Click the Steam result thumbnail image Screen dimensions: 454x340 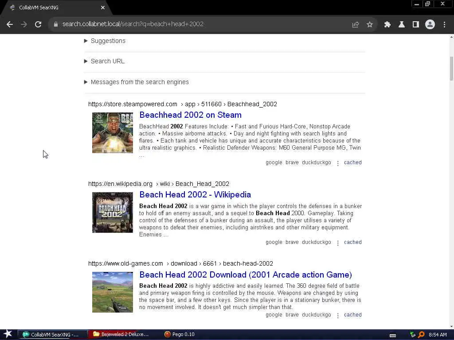(x=113, y=133)
